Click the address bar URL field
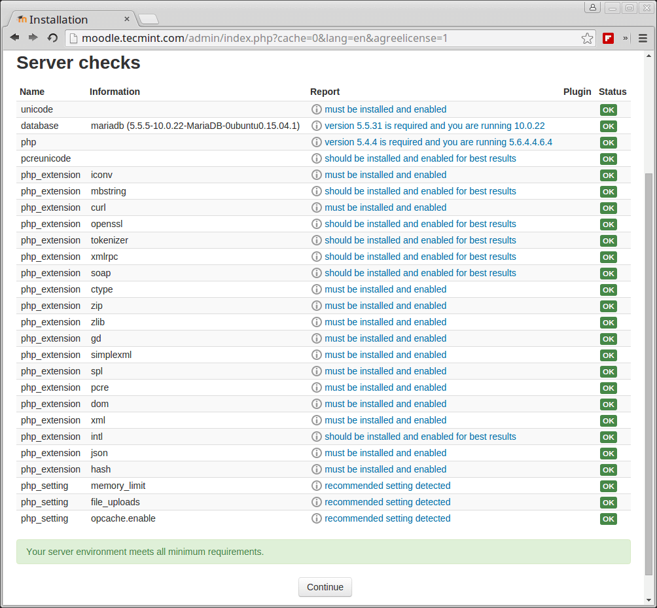 coord(321,38)
